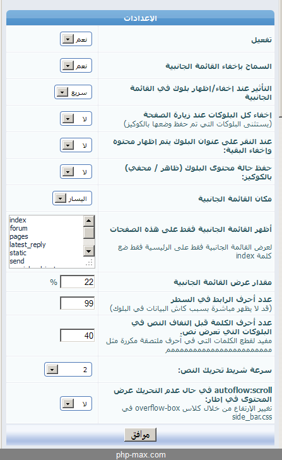The image size is (282, 460).
Task: Click 'forum' in the pages list
Action: click(x=18, y=228)
